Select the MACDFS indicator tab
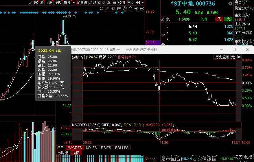Viewport: 254px width, 162px height. (75, 148)
